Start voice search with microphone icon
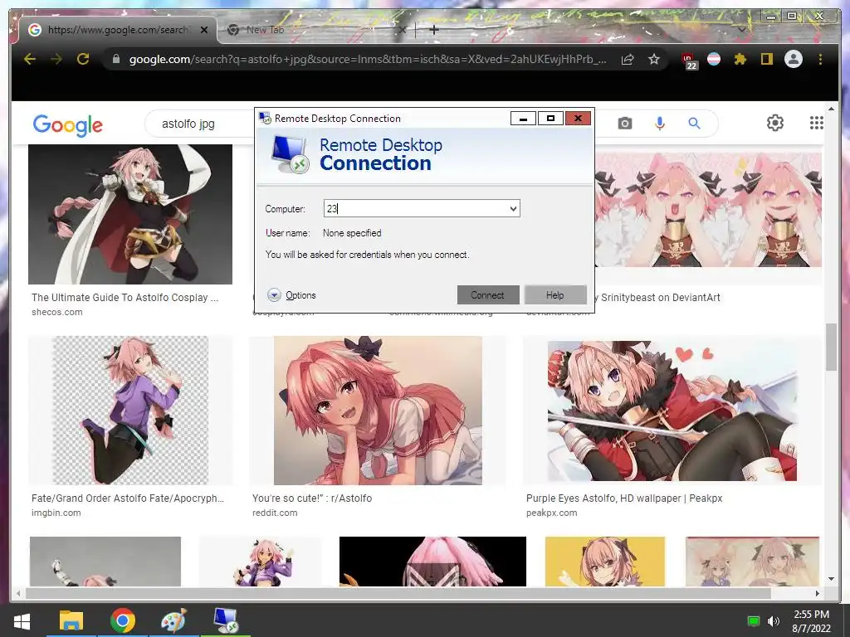The image size is (850, 637). (659, 124)
